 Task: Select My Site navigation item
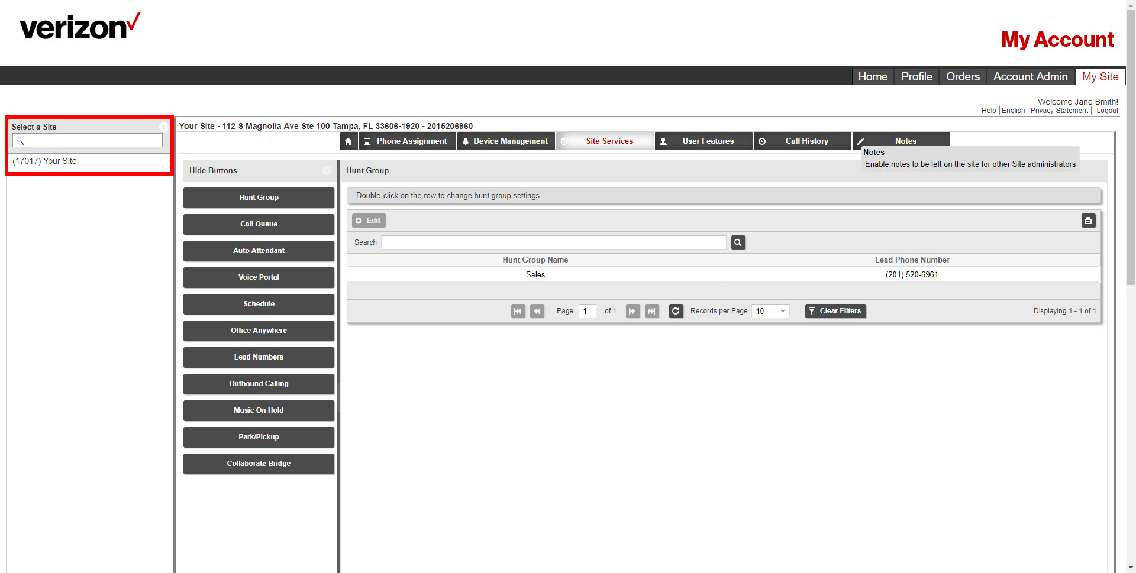[x=1100, y=77]
